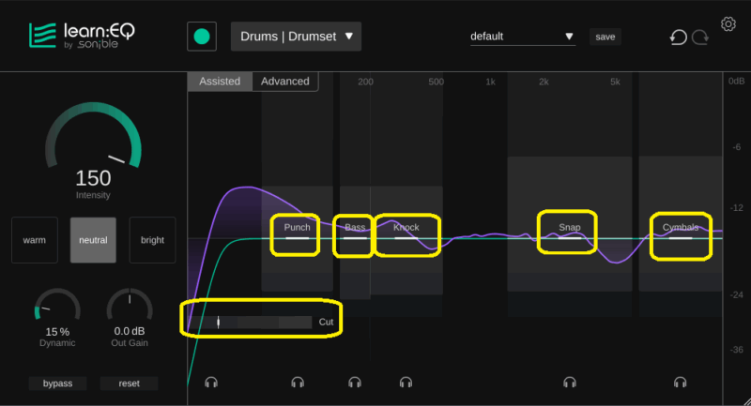Click the save preset button
Viewport: 751px width, 406px height.
(x=605, y=37)
